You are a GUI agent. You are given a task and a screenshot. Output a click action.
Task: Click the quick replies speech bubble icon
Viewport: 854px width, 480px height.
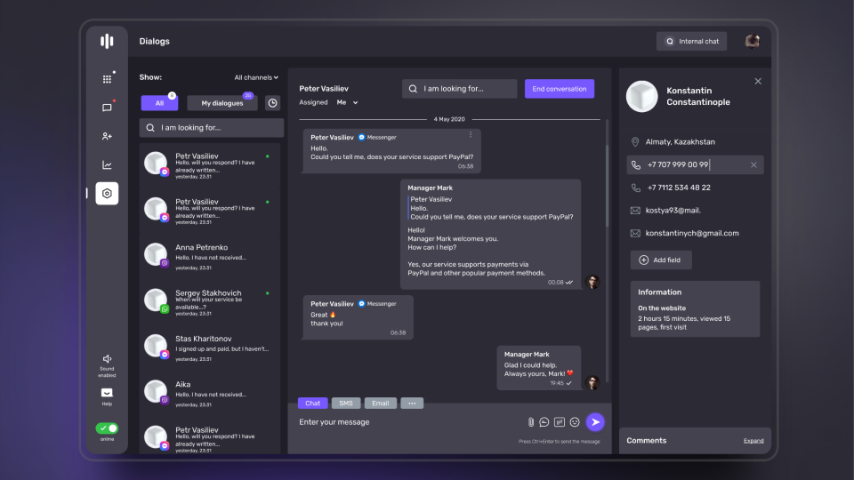click(544, 421)
